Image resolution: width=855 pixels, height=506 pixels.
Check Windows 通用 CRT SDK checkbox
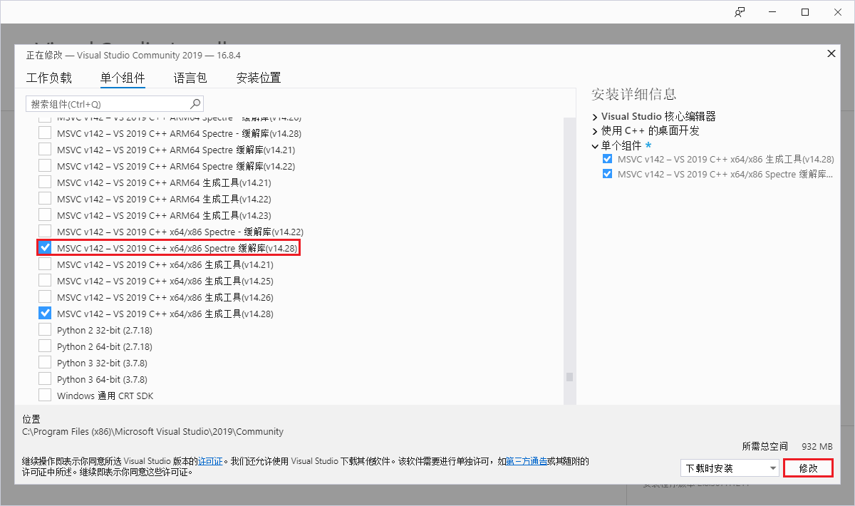tap(45, 396)
